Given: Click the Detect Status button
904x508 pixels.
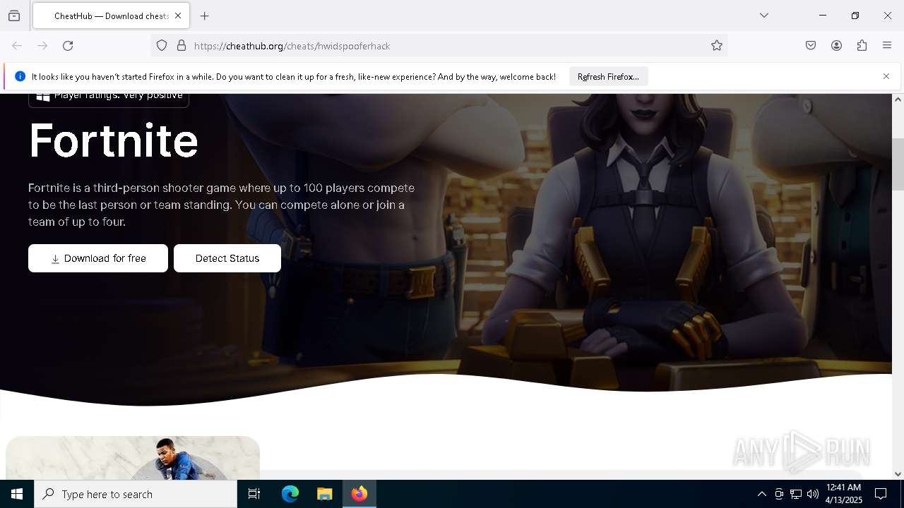Looking at the screenshot, I should [x=227, y=258].
